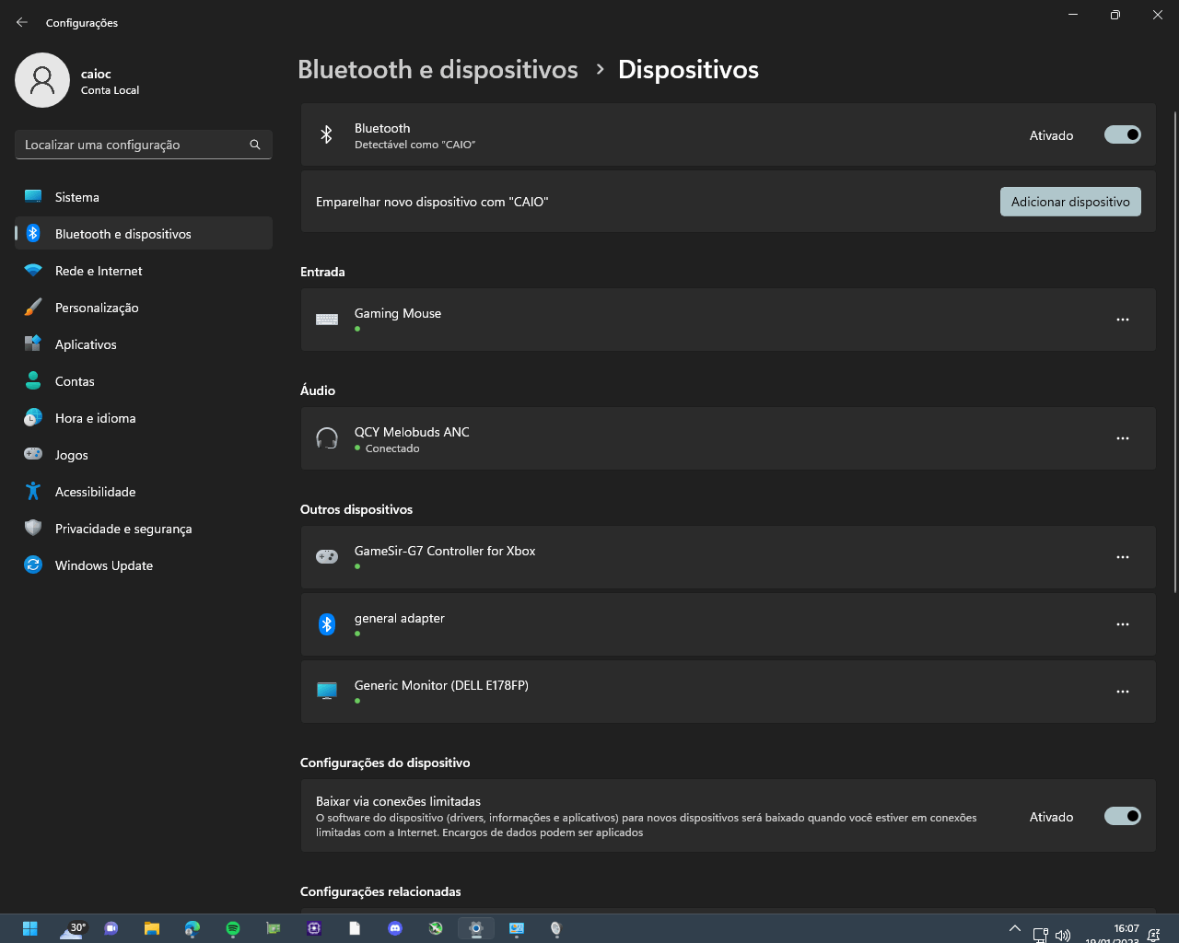This screenshot has height=943, width=1179.
Task: Show hidden system tray icons
Action: (1015, 928)
